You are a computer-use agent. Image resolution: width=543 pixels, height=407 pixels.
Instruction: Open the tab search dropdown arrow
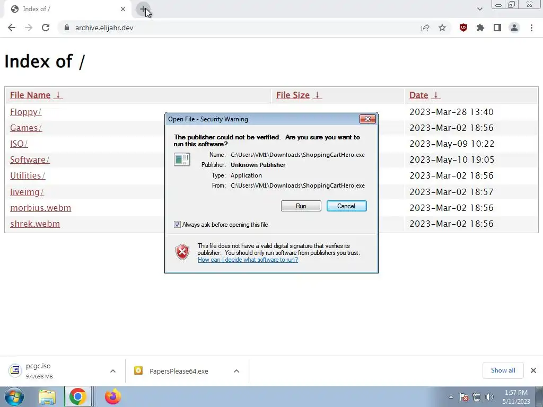479,9
